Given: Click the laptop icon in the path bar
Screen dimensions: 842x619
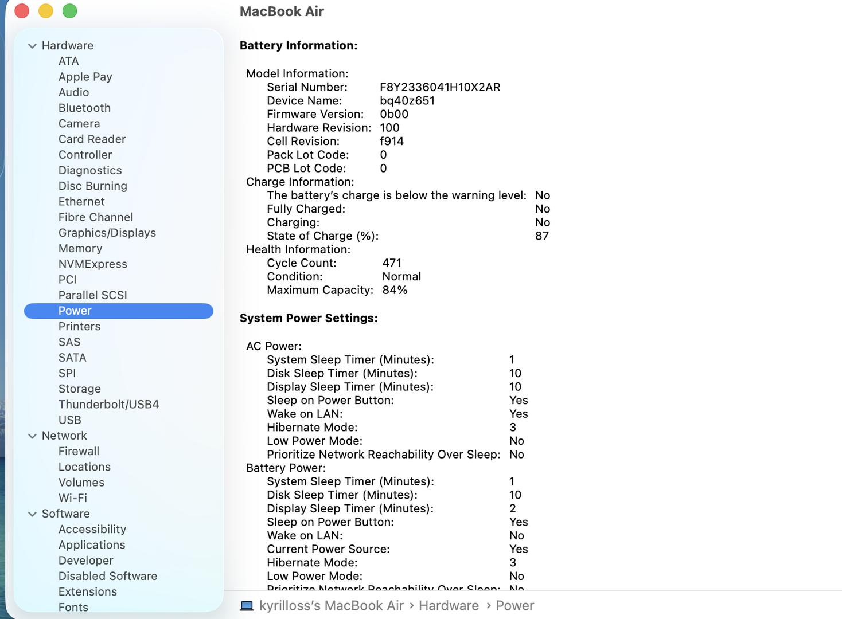Looking at the screenshot, I should pyautogui.click(x=247, y=606).
